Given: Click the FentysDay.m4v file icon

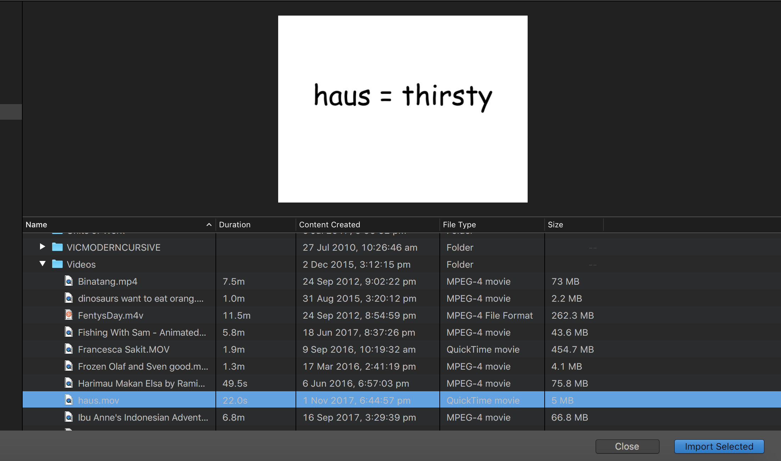Looking at the screenshot, I should [69, 315].
